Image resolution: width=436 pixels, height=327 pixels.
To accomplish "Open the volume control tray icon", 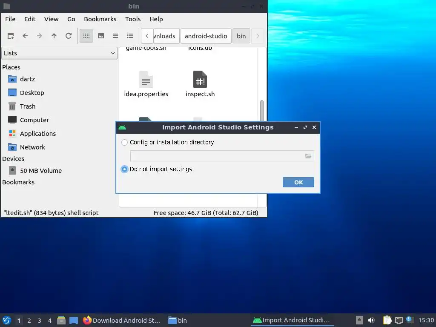I will pos(371,320).
